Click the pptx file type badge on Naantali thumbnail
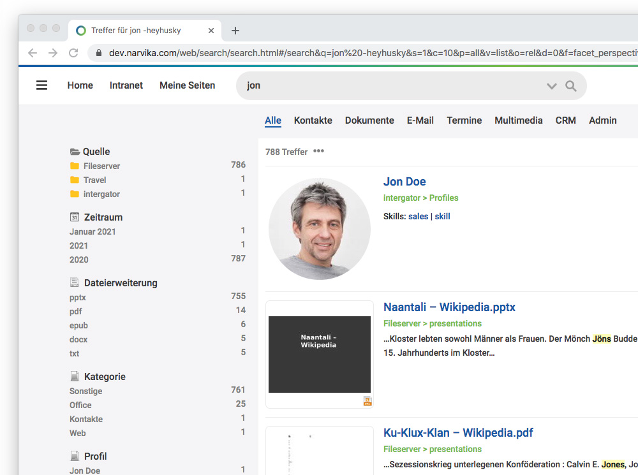The image size is (638, 475). (x=367, y=401)
